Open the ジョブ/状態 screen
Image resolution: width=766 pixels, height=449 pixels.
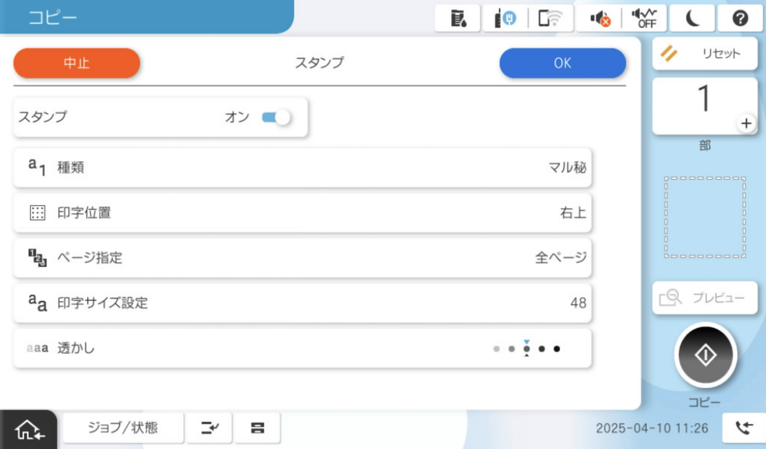click(x=123, y=427)
